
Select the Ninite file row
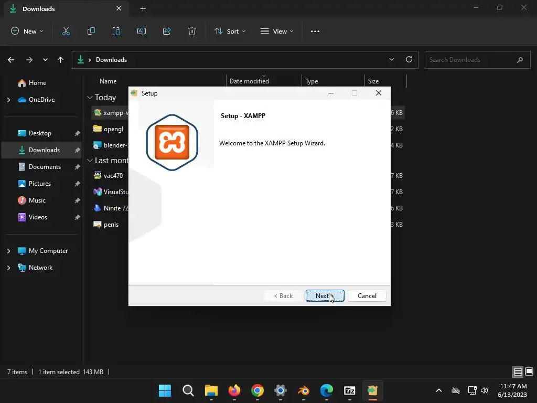(110, 208)
